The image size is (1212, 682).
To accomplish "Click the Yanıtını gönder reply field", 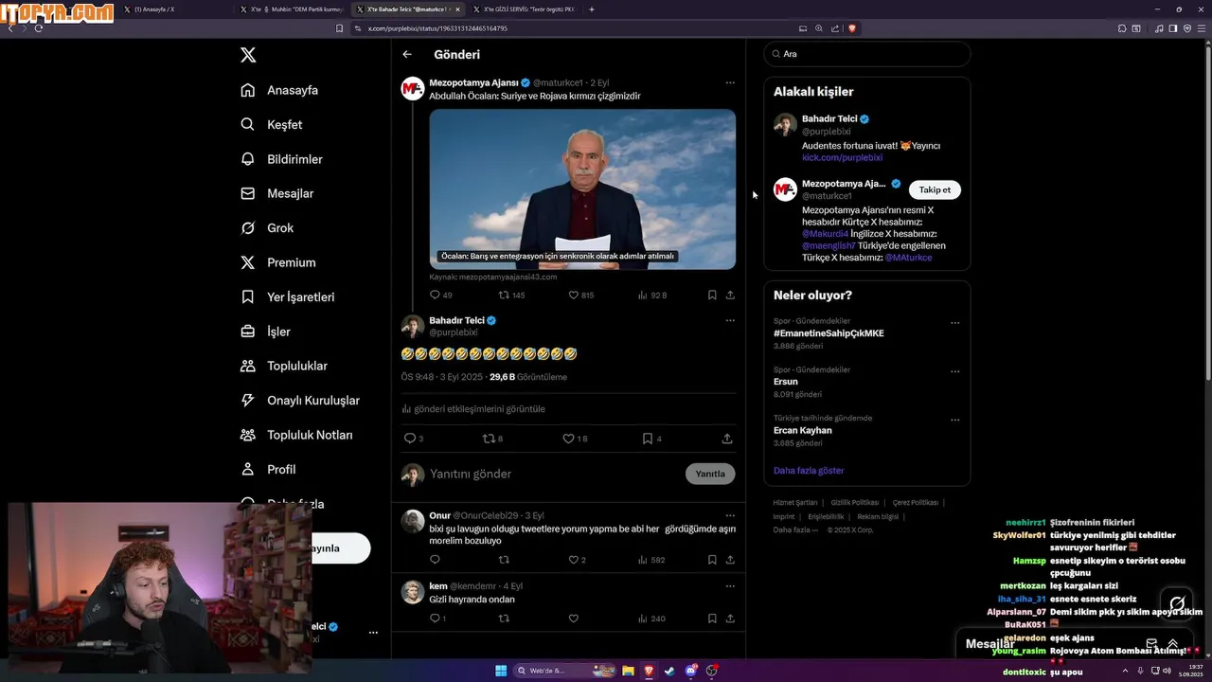I will (554, 474).
